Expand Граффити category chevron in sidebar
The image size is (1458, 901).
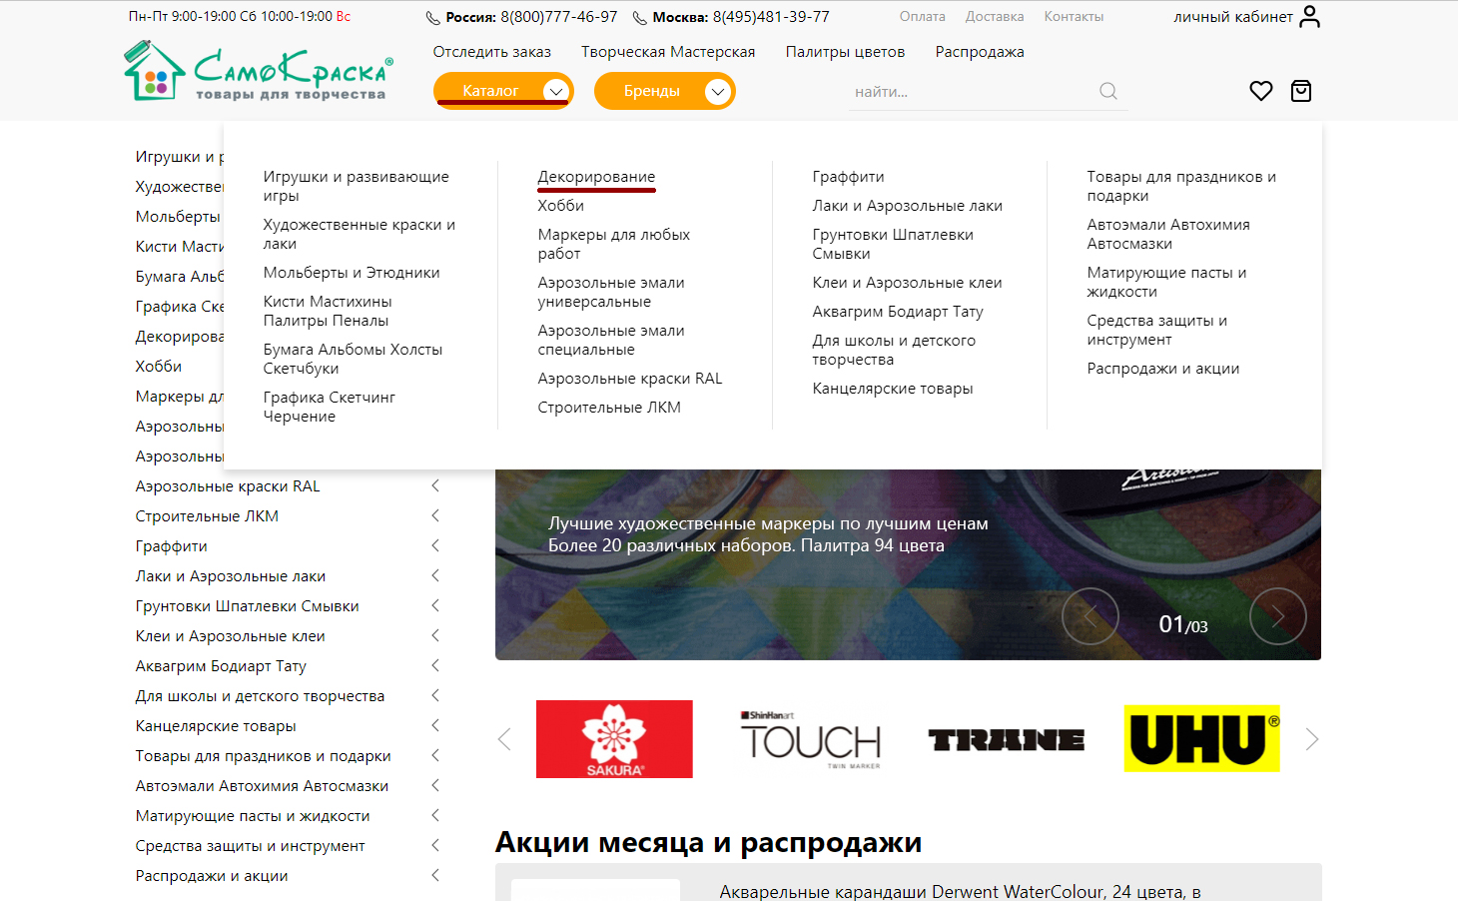point(435,545)
